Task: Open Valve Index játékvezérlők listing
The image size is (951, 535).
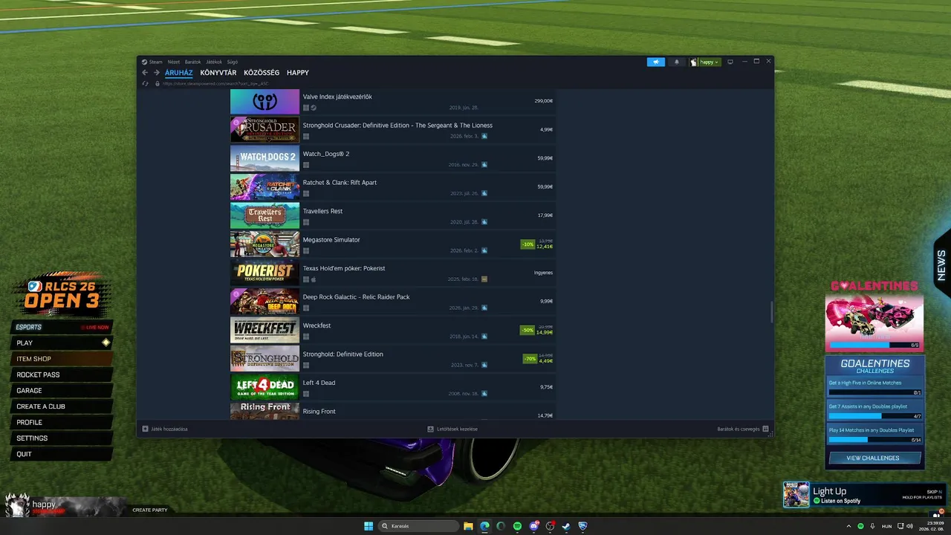Action: pyautogui.click(x=393, y=101)
